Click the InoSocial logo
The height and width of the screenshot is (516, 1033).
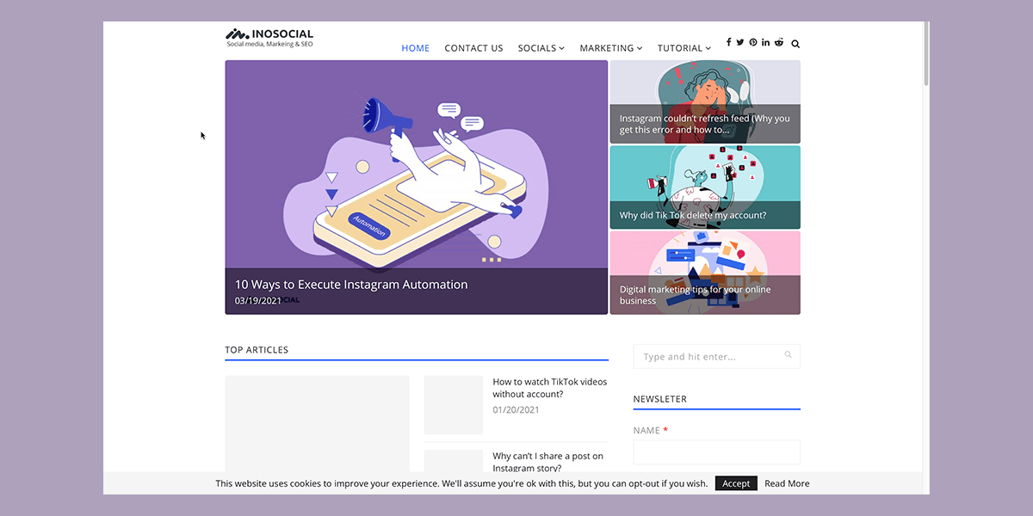[x=269, y=37]
